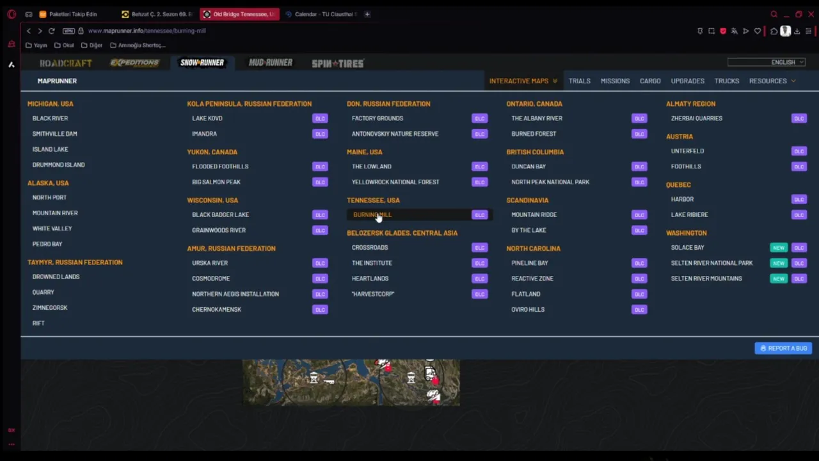Image resolution: width=819 pixels, height=461 pixels.
Task: Click the map preview thumbnail
Action: pyautogui.click(x=351, y=383)
